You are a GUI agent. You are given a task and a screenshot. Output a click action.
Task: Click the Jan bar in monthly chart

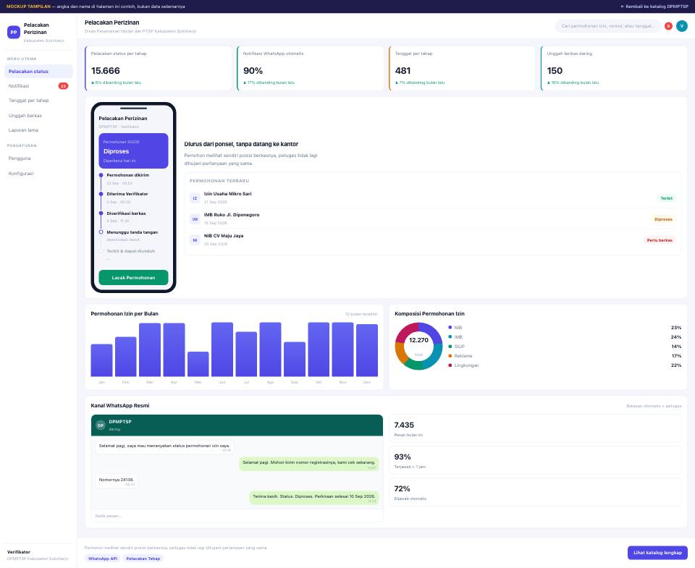(101, 360)
